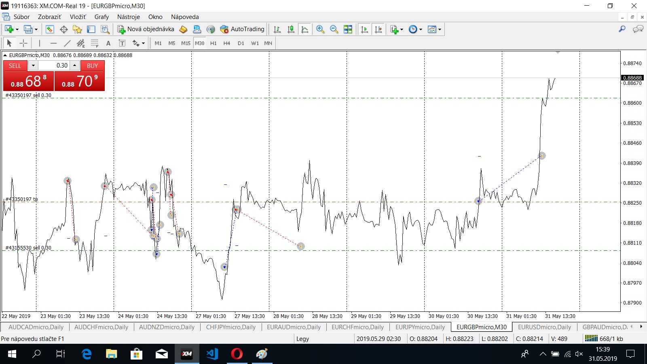Increase volume with up arrow
The height and width of the screenshot is (364, 647).
75,66
